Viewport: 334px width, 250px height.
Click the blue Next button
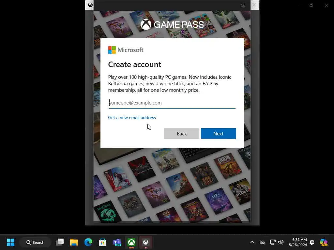[x=218, y=133]
